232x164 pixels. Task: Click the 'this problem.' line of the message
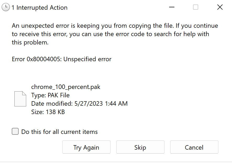coord(30,43)
